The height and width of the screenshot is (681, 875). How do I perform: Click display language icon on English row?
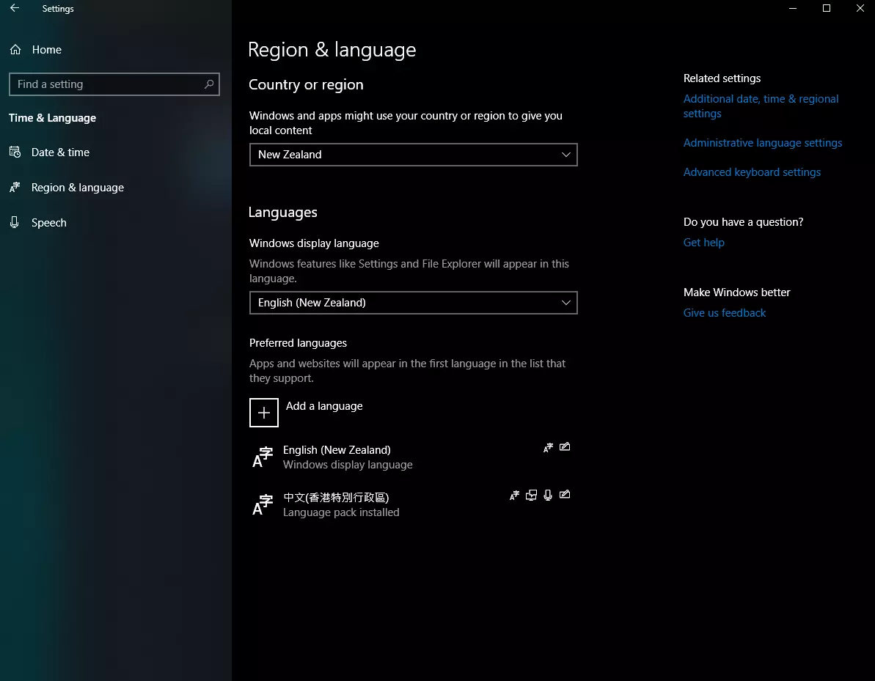549,447
